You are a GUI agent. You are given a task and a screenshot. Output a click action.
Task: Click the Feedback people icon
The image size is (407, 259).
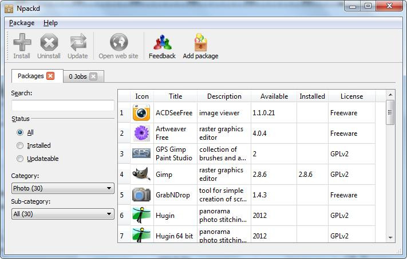[x=163, y=42]
